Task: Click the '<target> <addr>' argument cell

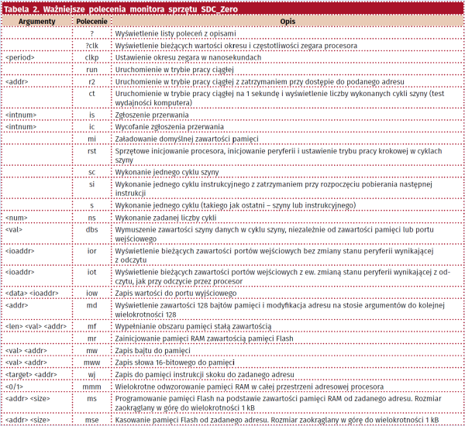Action: click(x=32, y=373)
